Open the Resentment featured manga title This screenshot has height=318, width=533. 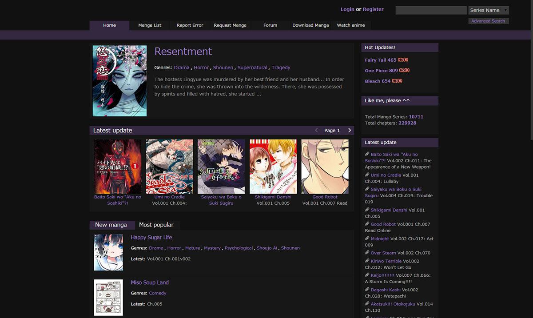tap(183, 52)
